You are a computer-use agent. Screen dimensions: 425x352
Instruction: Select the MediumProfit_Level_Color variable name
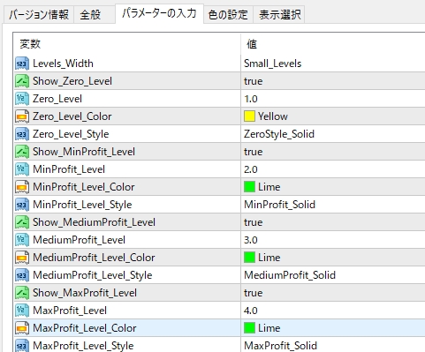(x=94, y=258)
